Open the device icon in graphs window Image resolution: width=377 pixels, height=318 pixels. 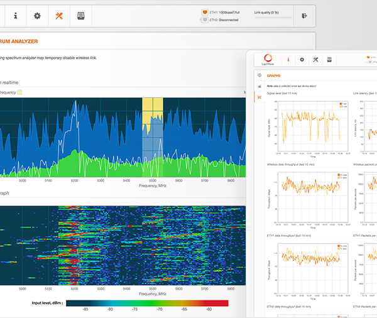click(x=329, y=60)
